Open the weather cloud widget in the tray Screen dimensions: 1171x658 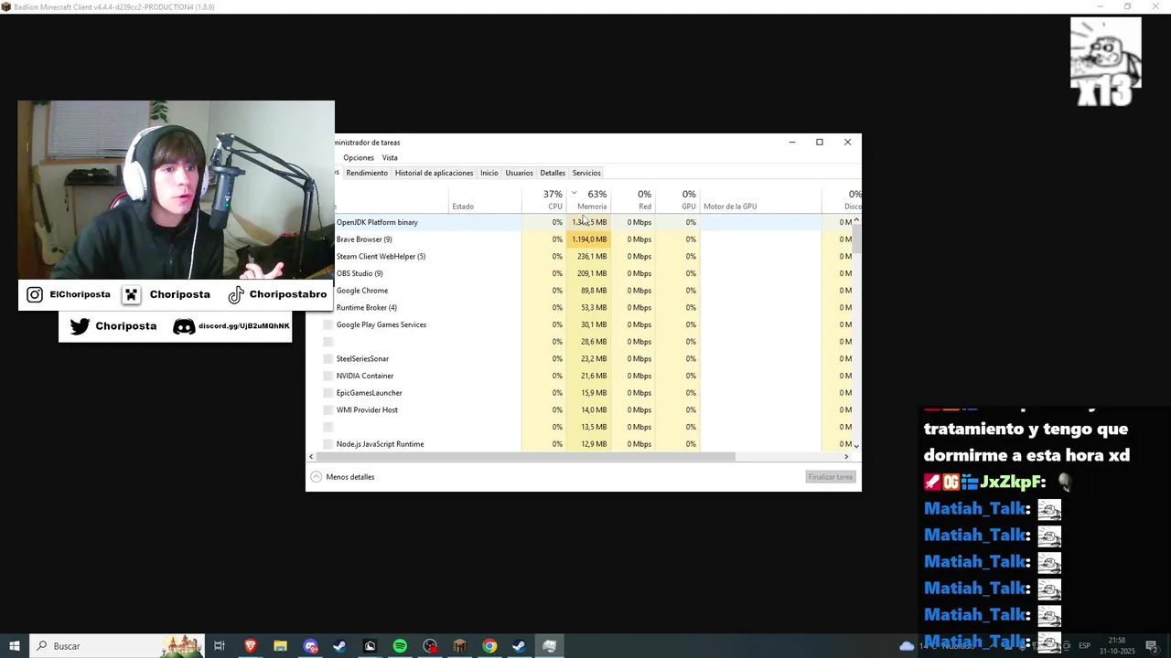point(907,646)
